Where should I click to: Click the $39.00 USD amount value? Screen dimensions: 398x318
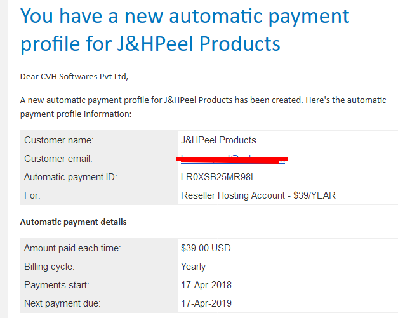coord(206,248)
